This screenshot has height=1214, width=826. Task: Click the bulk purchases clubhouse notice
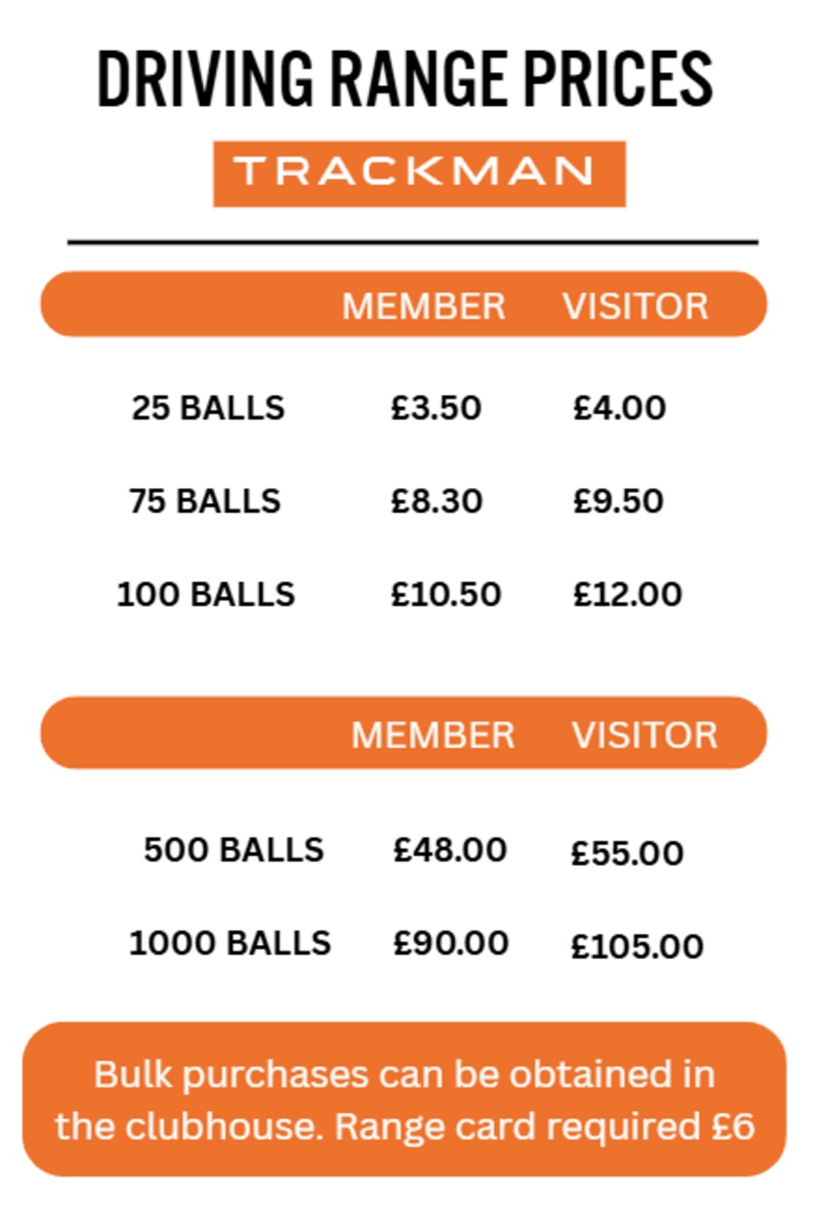[x=404, y=1100]
